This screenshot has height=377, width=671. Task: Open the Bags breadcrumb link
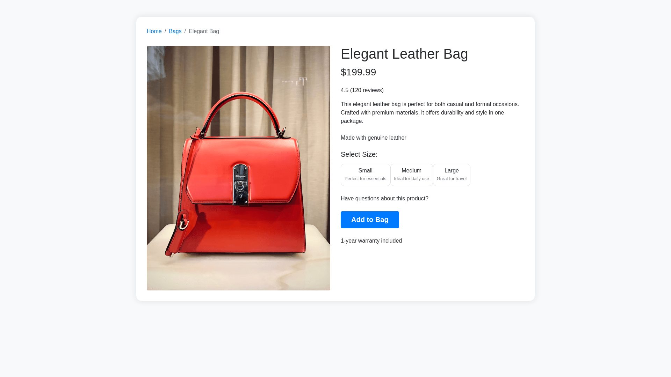[175, 31]
